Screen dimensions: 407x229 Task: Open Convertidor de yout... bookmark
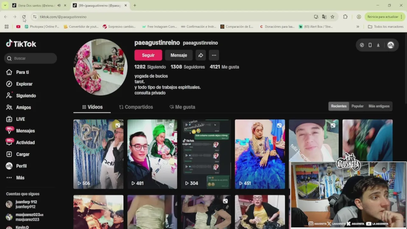coord(81,27)
